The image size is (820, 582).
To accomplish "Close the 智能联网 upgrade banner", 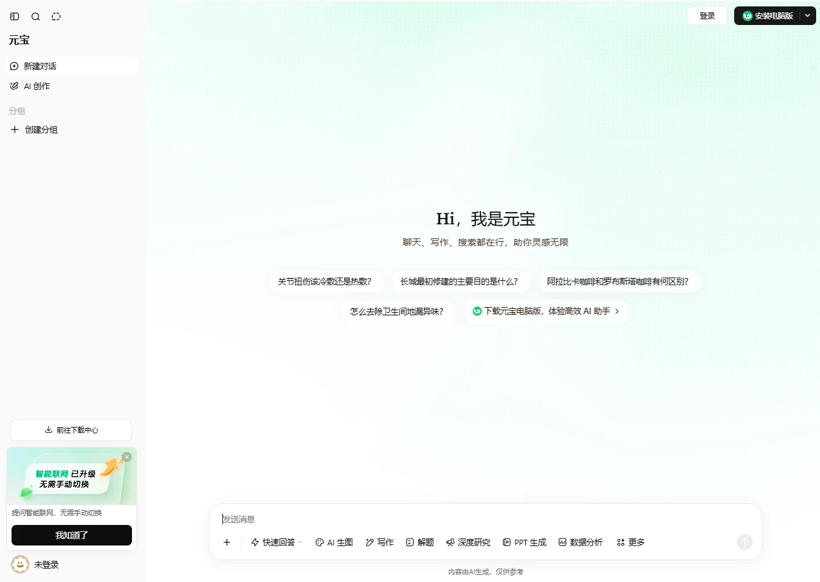I will point(127,457).
